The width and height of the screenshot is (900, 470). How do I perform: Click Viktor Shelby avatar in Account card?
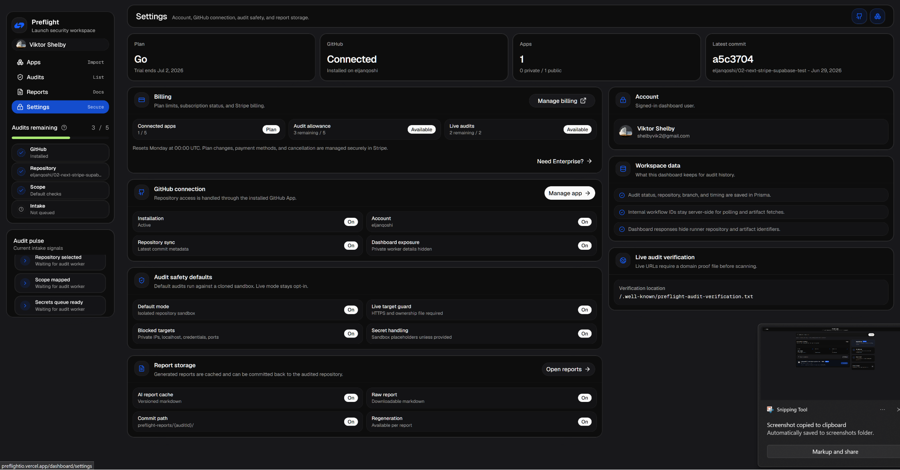click(626, 132)
